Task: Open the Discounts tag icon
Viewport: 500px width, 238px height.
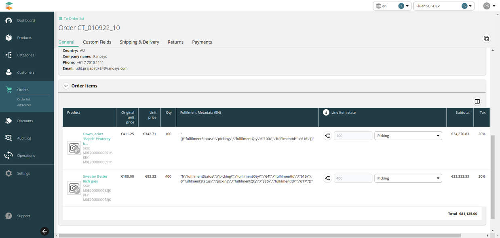Action: (8, 121)
